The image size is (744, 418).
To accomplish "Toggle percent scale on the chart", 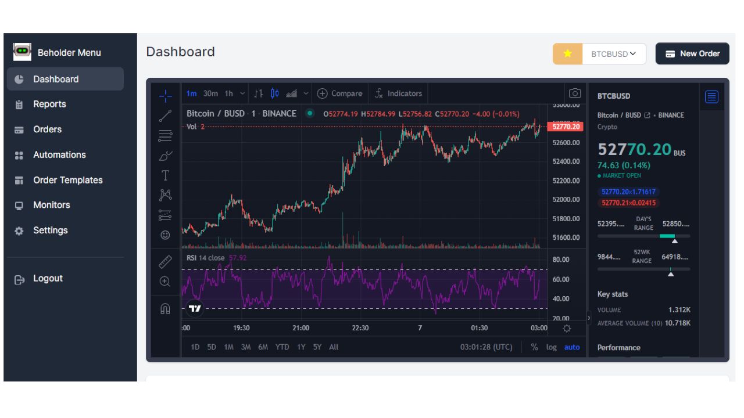I will point(535,347).
